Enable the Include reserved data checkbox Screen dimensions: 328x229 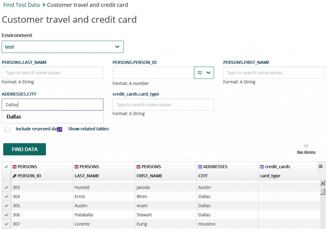(x=7, y=129)
